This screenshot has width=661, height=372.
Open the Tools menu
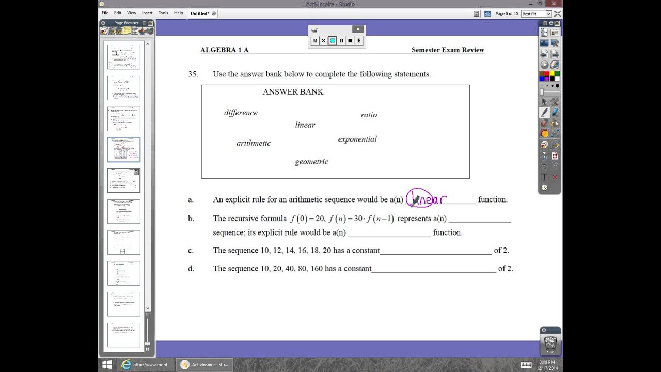(163, 13)
